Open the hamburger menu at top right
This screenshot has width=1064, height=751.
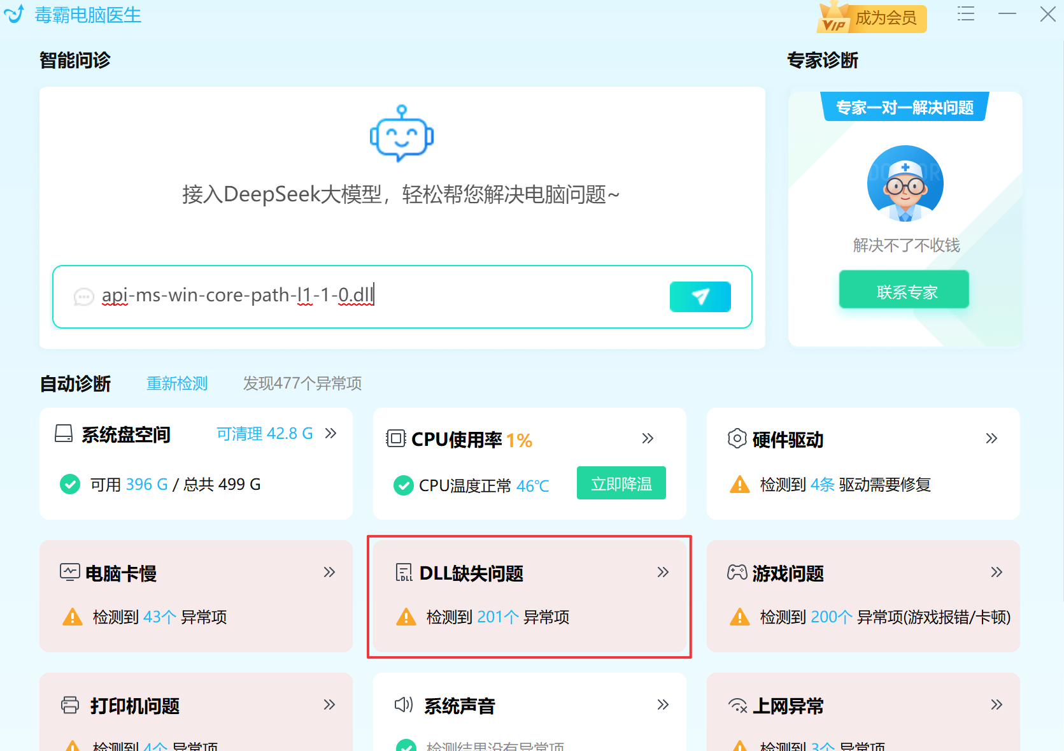point(965,13)
